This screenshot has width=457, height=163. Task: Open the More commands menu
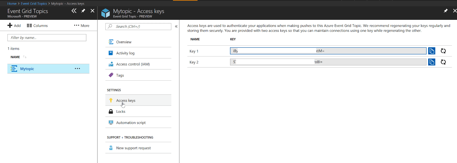pyautogui.click(x=82, y=25)
